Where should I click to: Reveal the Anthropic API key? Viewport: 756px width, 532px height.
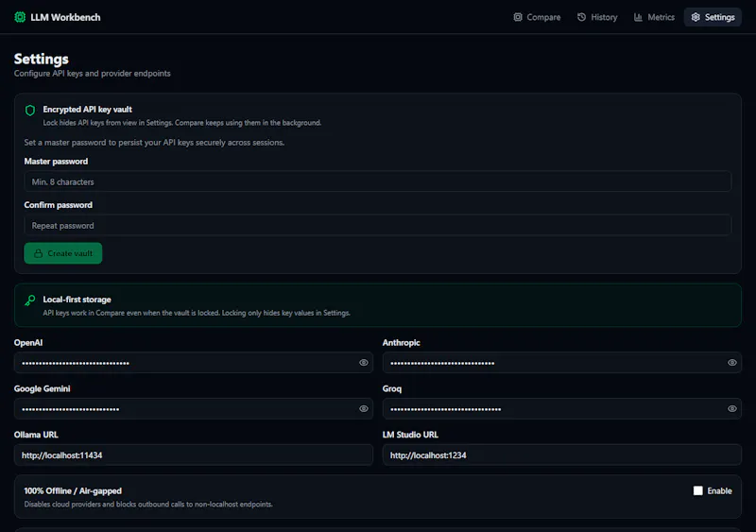click(x=731, y=363)
